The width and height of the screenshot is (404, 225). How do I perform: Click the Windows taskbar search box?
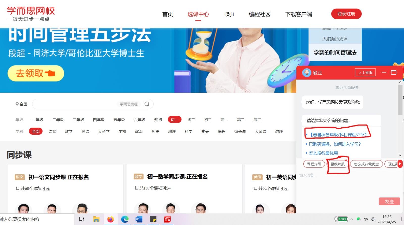(37, 219)
